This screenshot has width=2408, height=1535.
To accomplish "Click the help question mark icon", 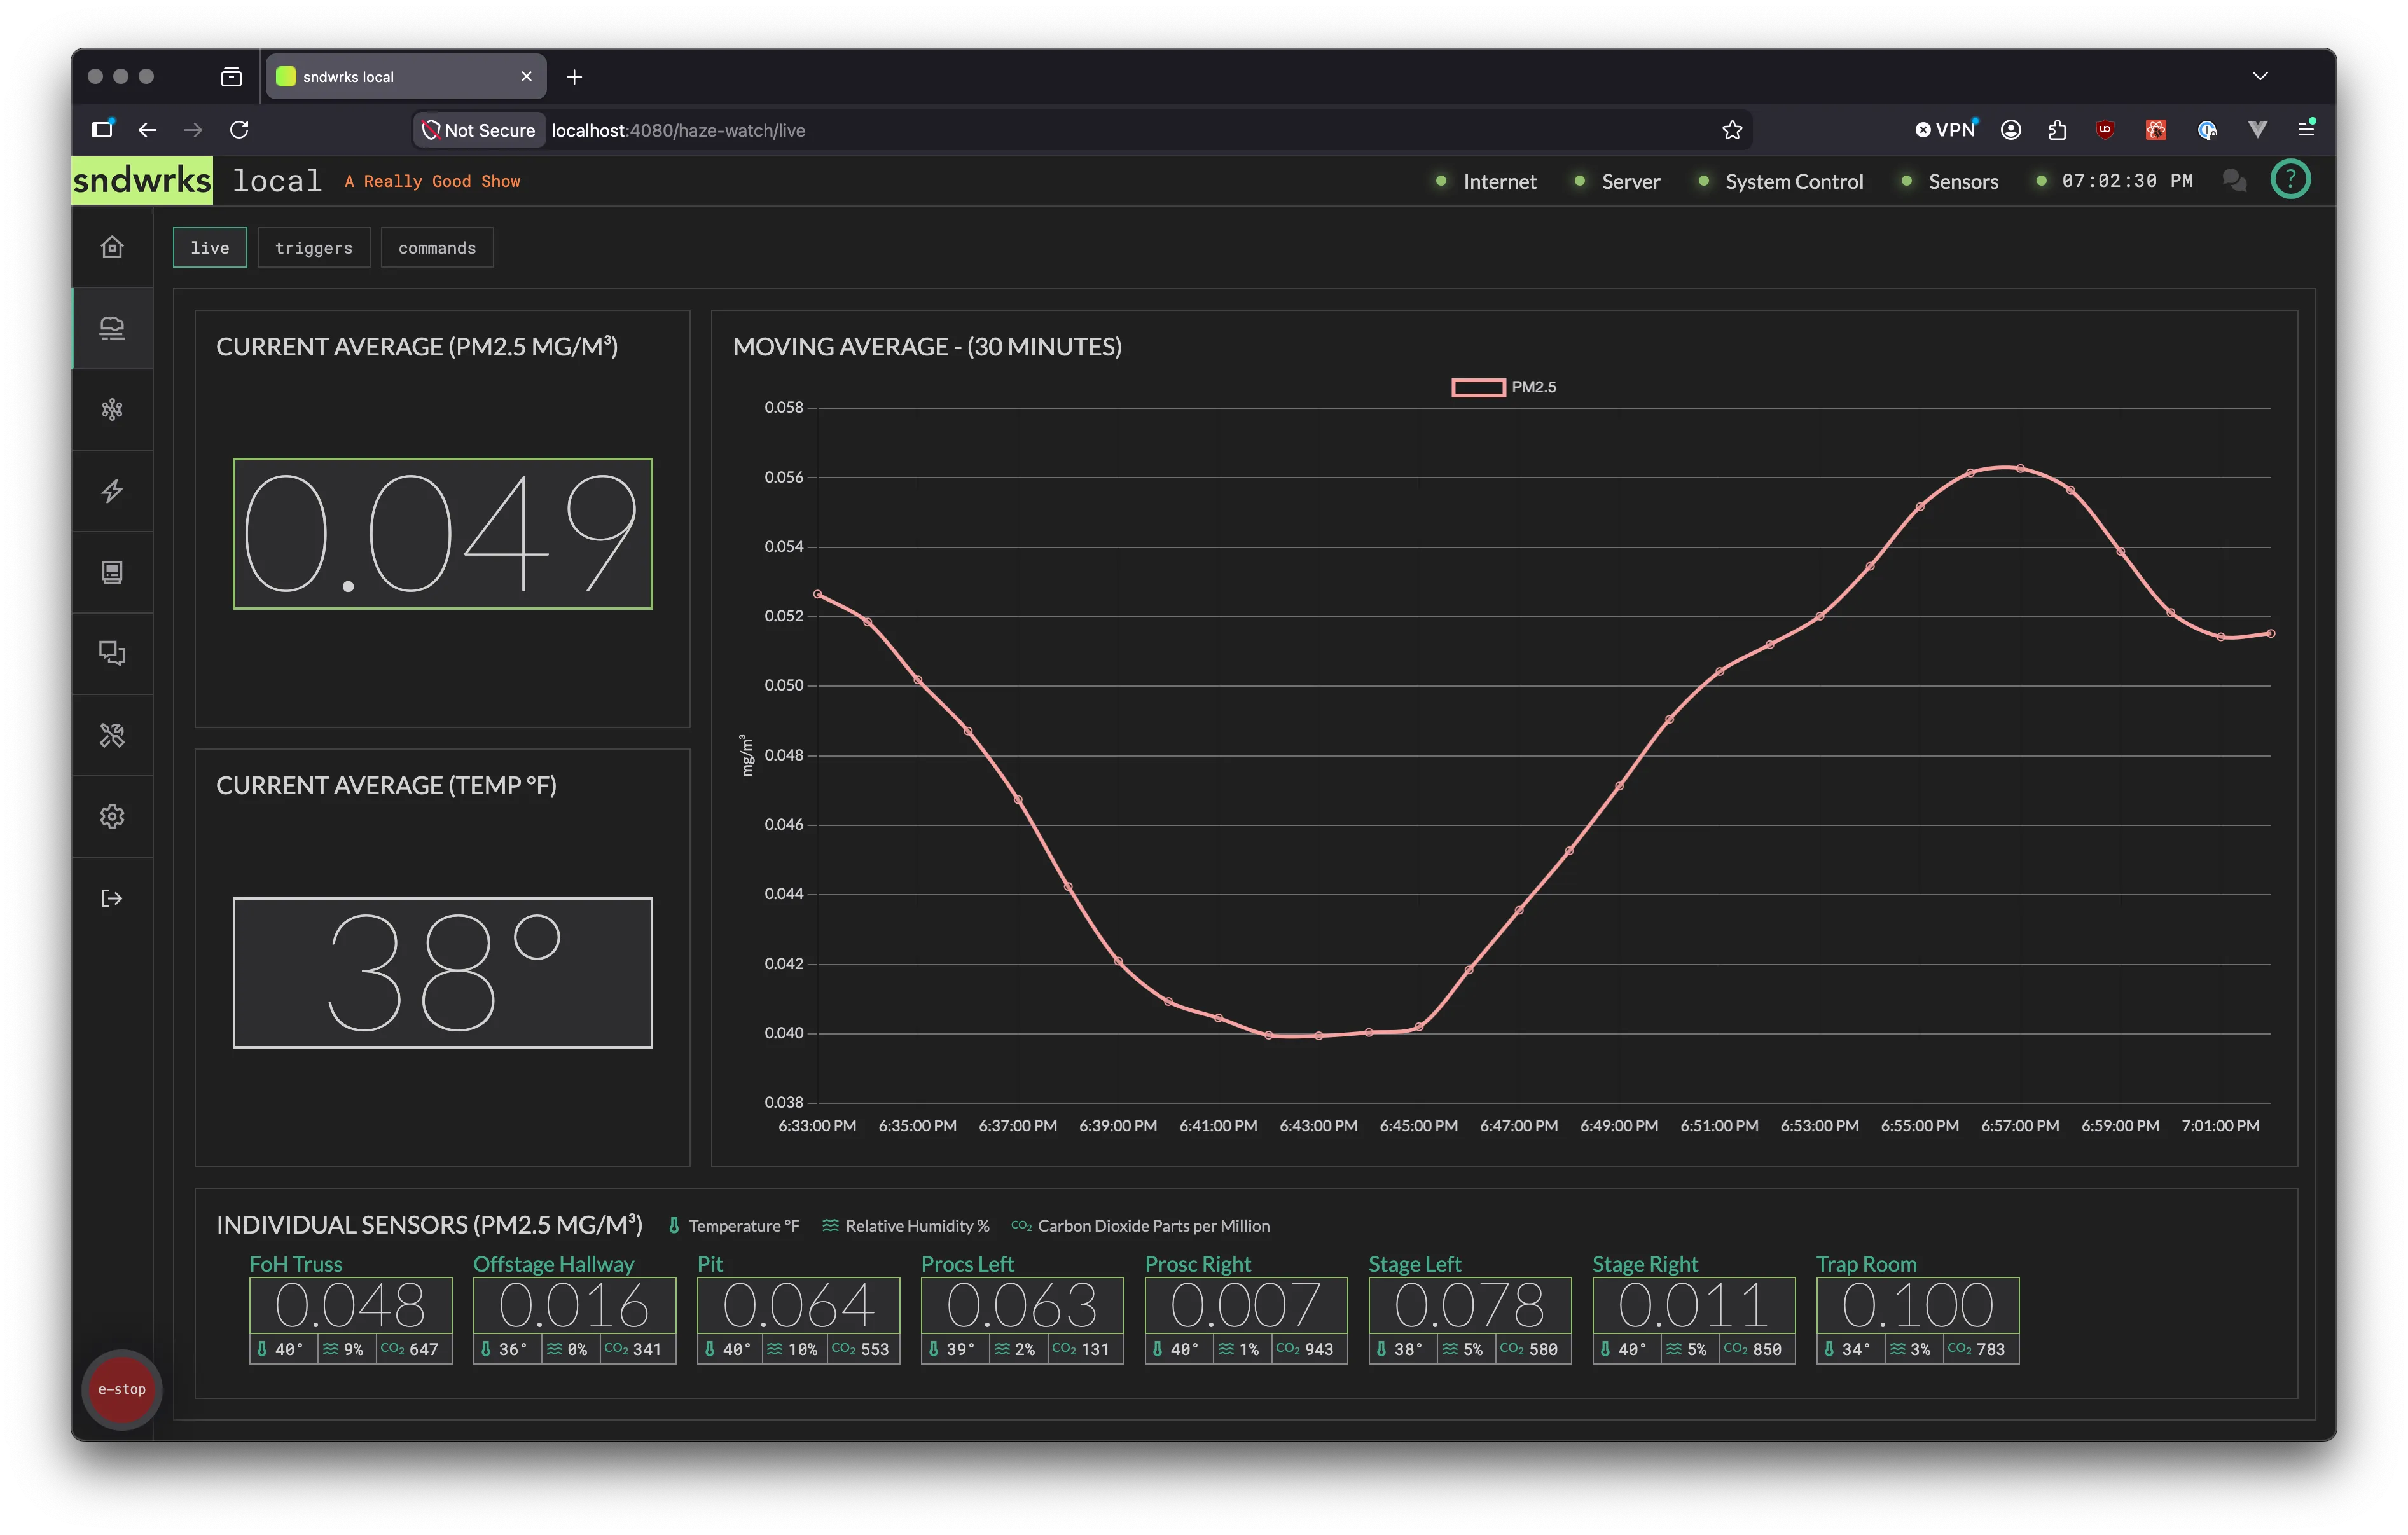I will click(2290, 180).
